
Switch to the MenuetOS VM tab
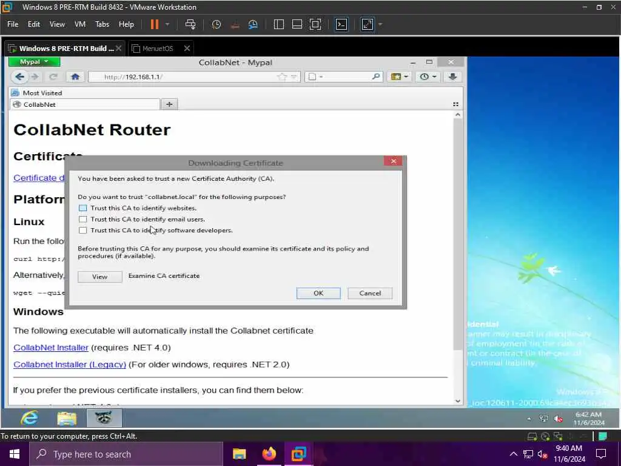158,49
